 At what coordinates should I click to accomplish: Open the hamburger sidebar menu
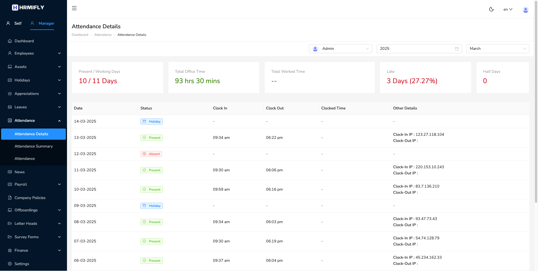pos(74,8)
